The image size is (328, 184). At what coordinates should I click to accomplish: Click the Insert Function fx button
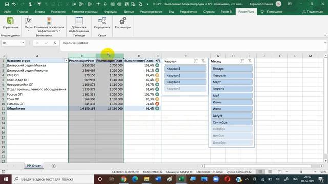pyautogui.click(x=55, y=43)
